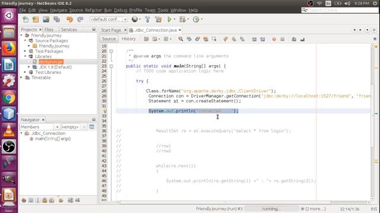The width and height of the screenshot is (380, 213).
Task: Open VLC media player from the launcher
Action: (x=9, y=131)
